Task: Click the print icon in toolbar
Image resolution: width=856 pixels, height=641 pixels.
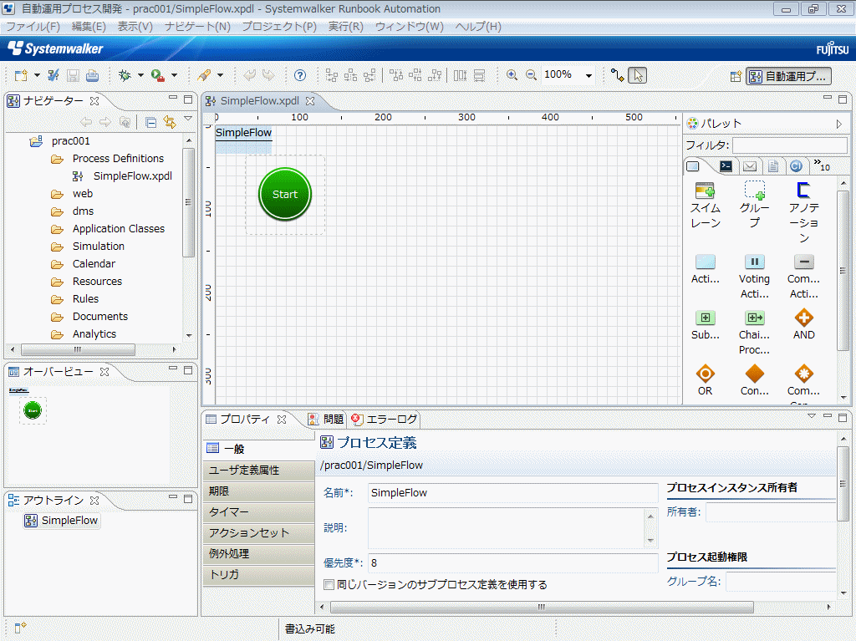Action: pyautogui.click(x=92, y=75)
